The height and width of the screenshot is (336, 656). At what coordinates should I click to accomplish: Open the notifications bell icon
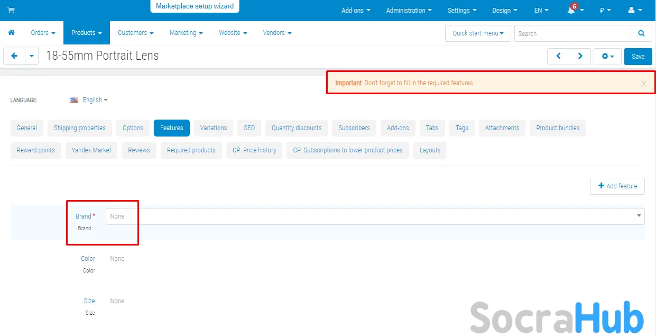572,11
